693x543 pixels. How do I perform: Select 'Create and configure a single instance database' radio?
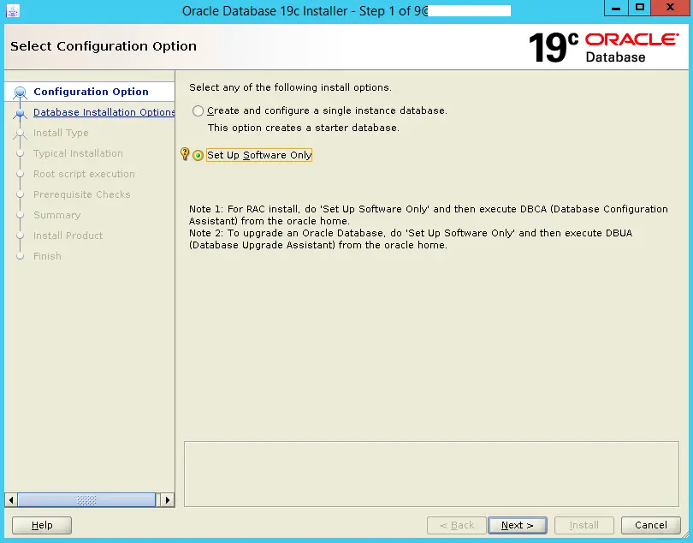198,110
